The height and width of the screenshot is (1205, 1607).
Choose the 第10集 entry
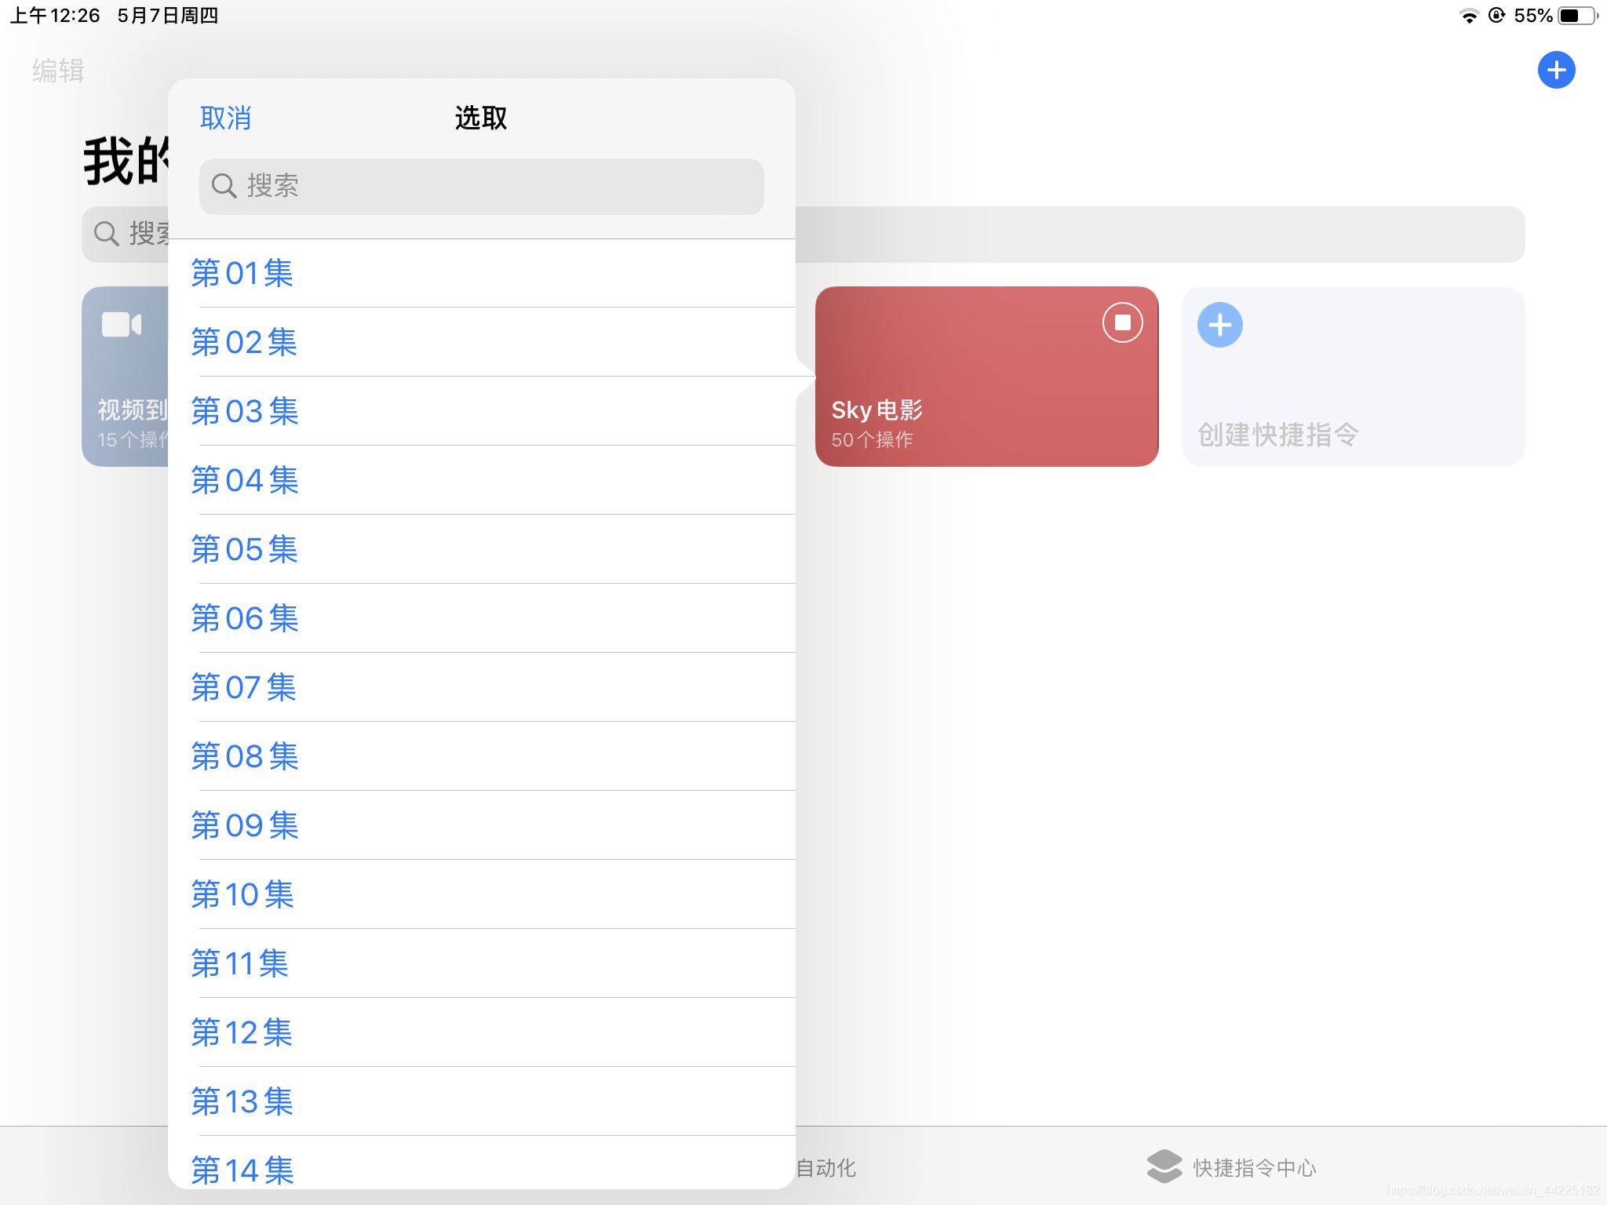pos(481,894)
